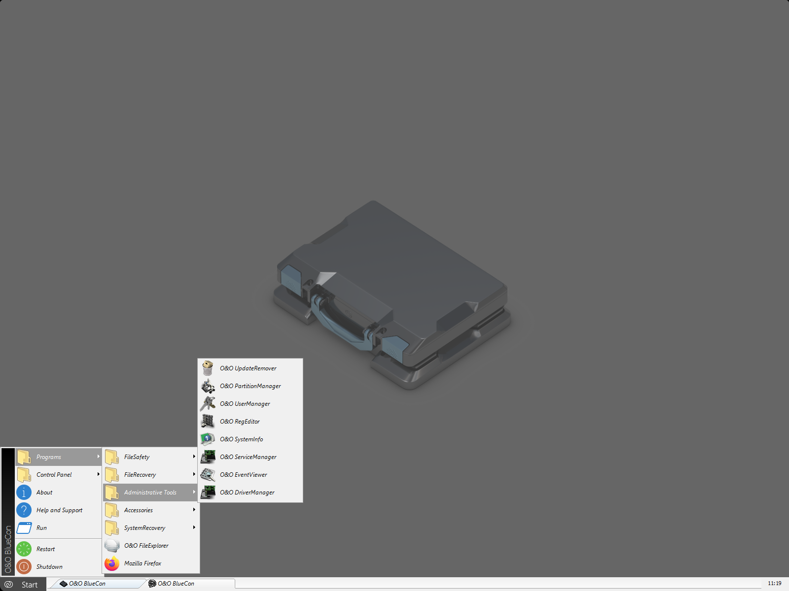
Task: Click the O&O DriverManager label
Action: pos(247,492)
